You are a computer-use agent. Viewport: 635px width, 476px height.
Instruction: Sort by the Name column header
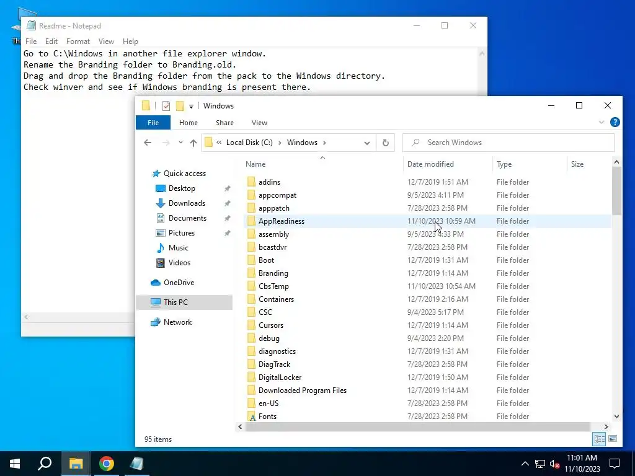pyautogui.click(x=255, y=164)
